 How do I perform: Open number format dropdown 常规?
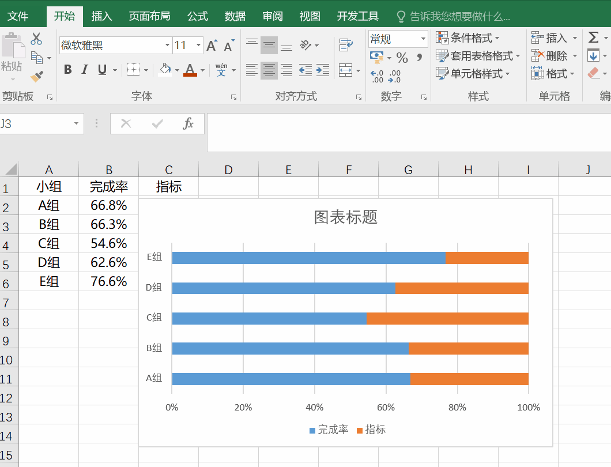423,39
